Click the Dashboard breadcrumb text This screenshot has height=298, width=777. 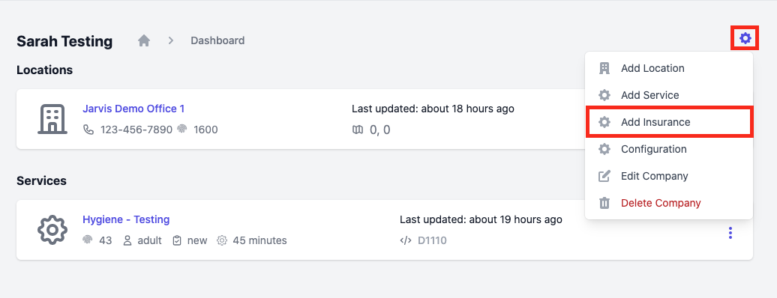click(217, 40)
